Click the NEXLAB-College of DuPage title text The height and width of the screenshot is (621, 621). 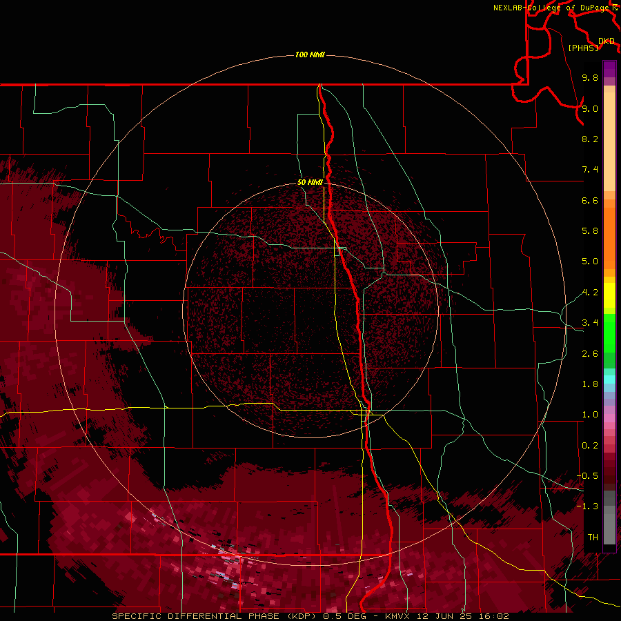coord(552,8)
